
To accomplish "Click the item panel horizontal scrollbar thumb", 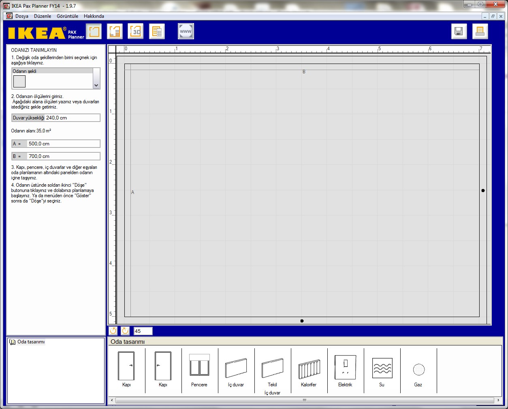I will click(304, 400).
